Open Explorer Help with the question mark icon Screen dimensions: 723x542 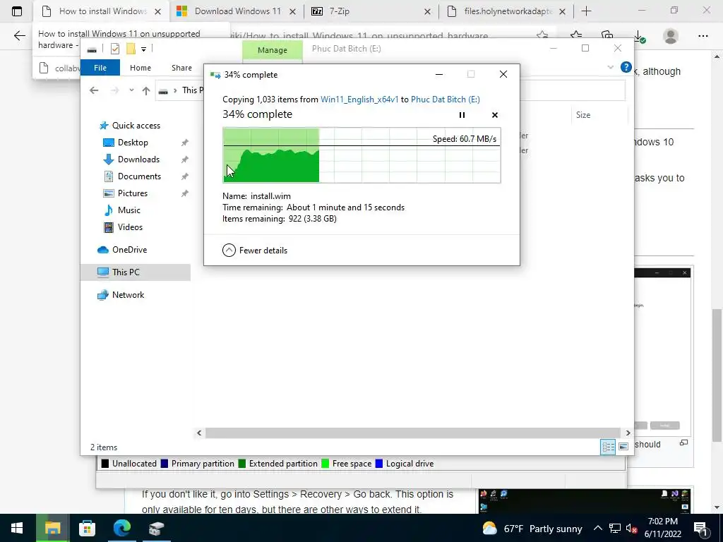(626, 67)
